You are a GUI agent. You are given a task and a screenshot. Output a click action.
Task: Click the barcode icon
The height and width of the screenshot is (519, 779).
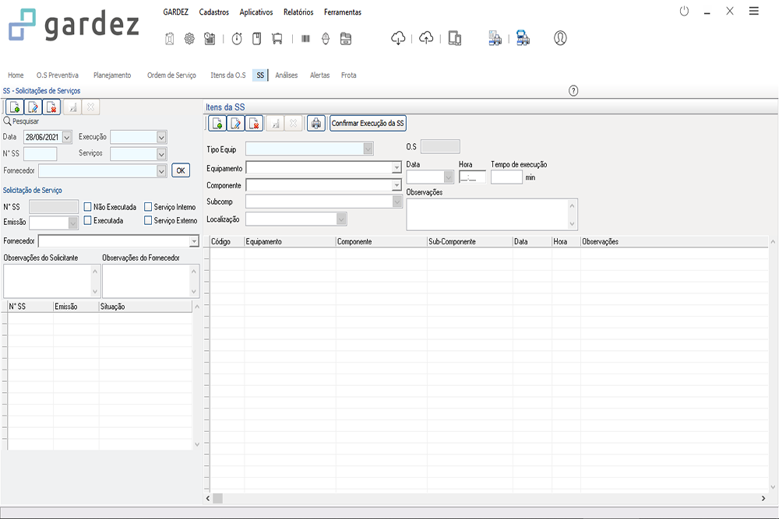click(x=305, y=39)
